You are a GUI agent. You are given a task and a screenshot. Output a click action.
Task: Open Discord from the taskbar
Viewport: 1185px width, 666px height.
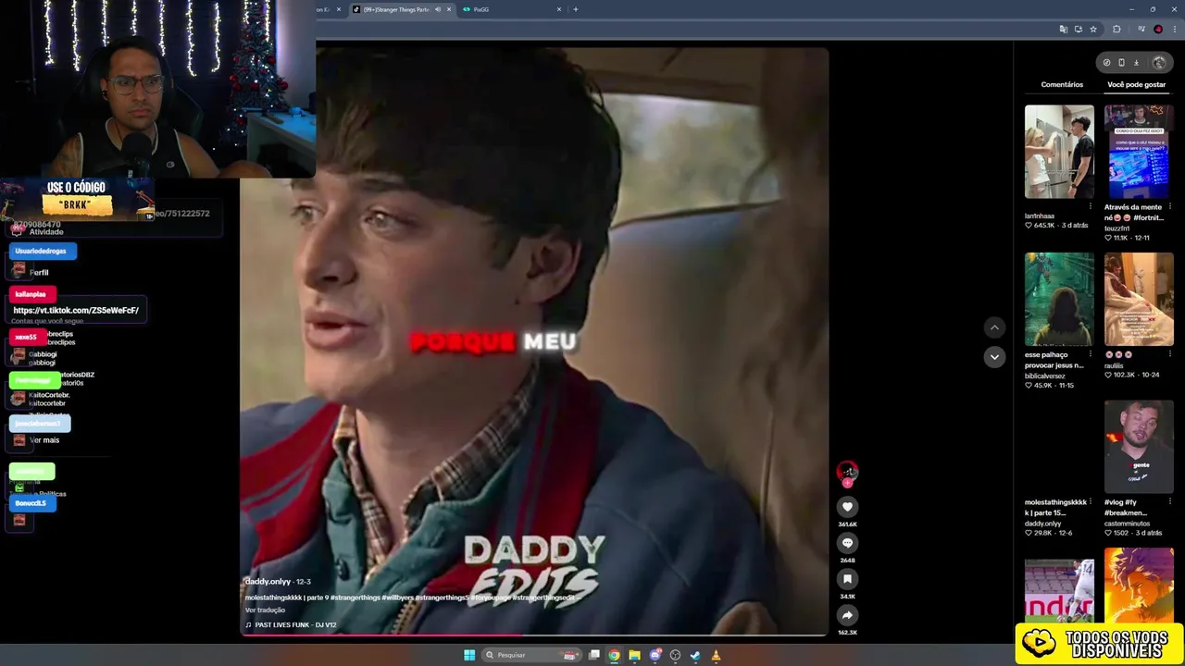(x=655, y=655)
